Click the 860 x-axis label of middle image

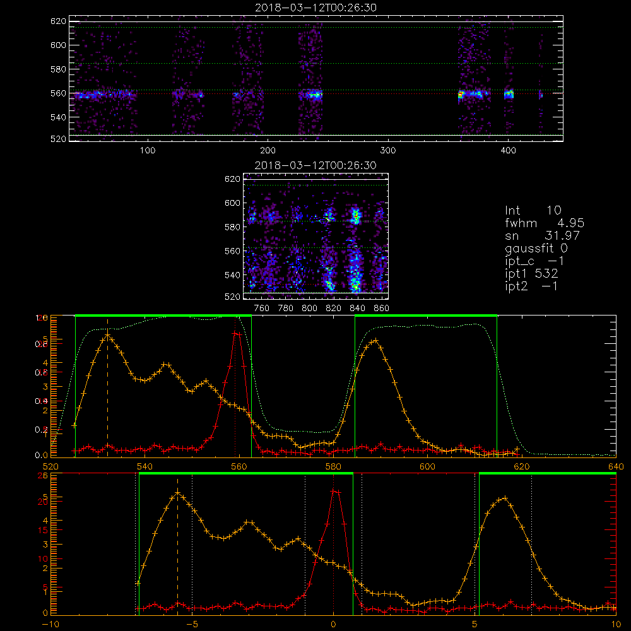(382, 309)
